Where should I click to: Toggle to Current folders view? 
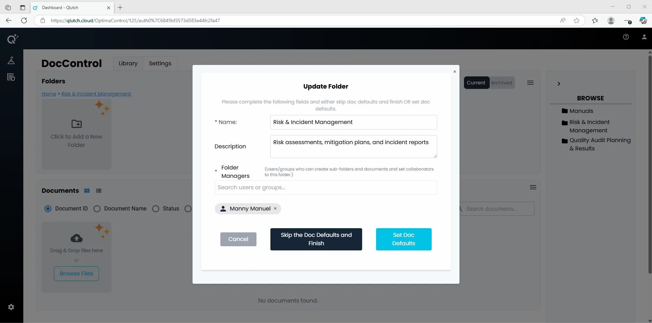(x=476, y=83)
